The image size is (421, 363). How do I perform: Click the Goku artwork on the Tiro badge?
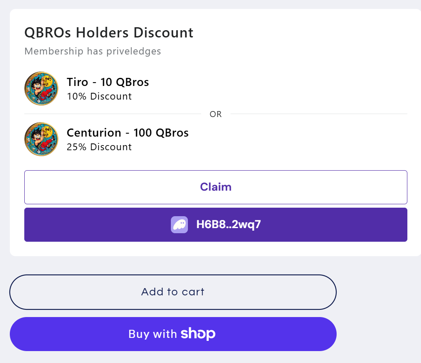tap(41, 88)
